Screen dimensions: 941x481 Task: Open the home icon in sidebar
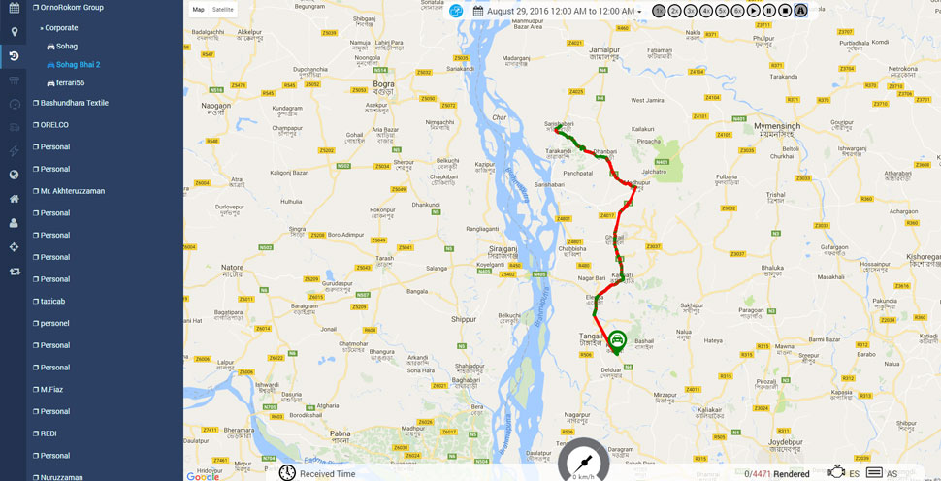[x=15, y=199]
